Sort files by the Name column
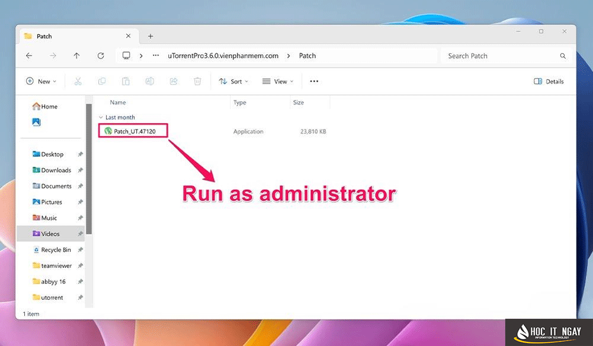 (x=118, y=102)
